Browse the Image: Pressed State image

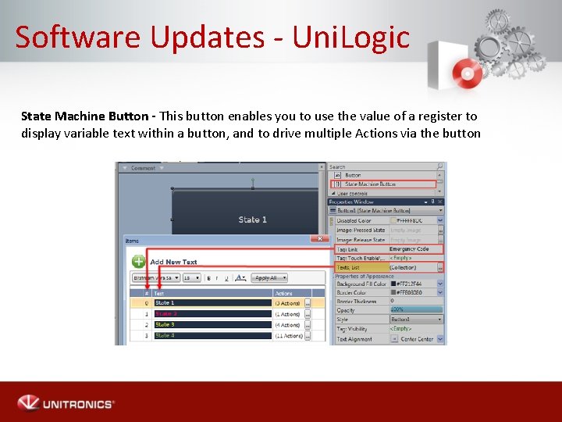pyautogui.click(x=440, y=230)
